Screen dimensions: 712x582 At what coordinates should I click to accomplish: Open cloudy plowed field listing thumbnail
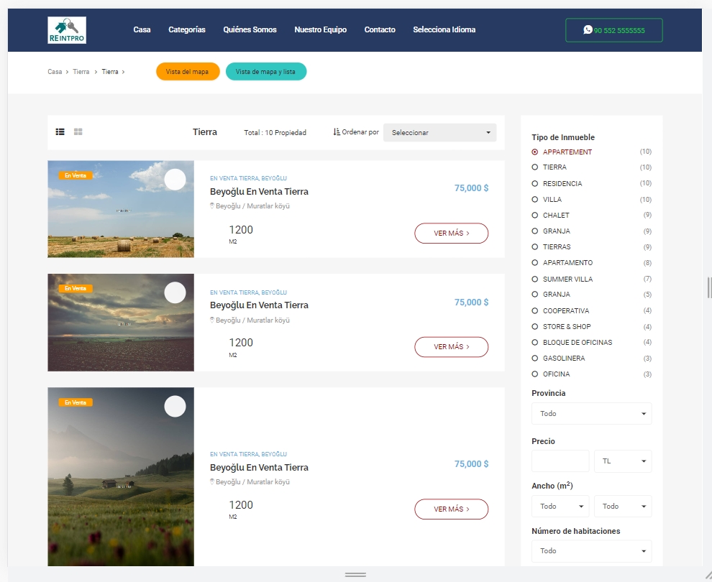[x=121, y=323]
